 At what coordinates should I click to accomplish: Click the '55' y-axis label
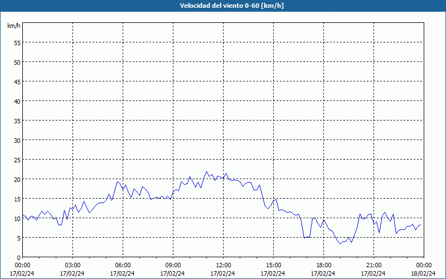pyautogui.click(x=17, y=43)
